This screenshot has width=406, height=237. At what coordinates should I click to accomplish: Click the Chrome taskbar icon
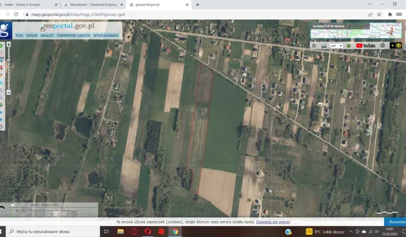coord(175,231)
